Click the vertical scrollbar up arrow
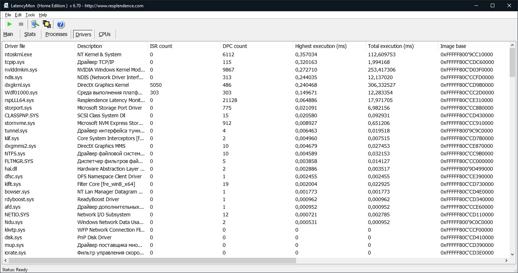 coord(513,45)
